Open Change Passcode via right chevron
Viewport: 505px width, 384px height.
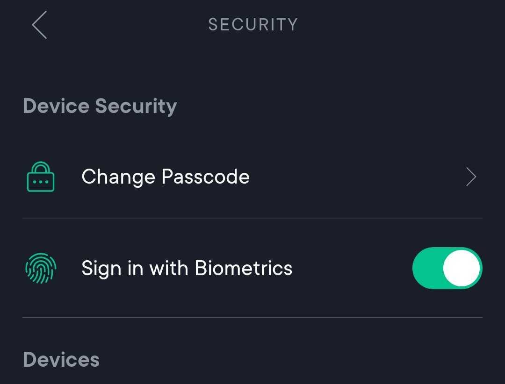[x=471, y=177]
